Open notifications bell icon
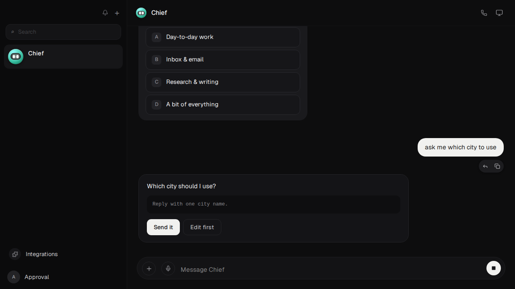This screenshot has height=289, width=515. 105,13
